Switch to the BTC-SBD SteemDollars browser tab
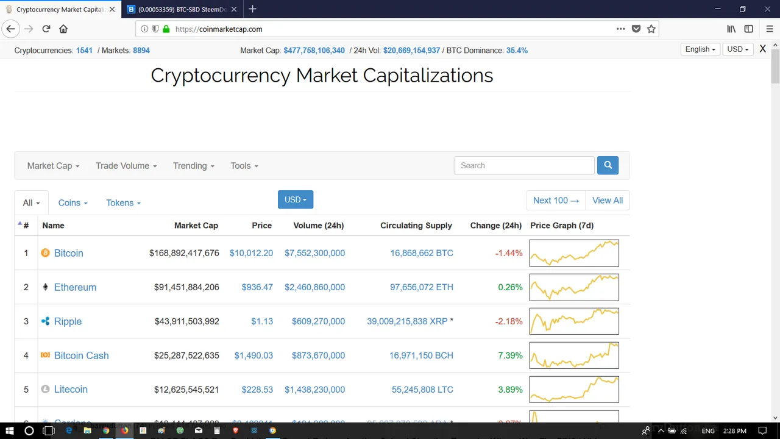The width and height of the screenshot is (780, 439). pyautogui.click(x=182, y=9)
